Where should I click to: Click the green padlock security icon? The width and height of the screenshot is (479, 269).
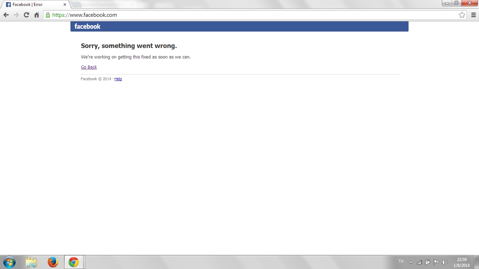[48, 15]
